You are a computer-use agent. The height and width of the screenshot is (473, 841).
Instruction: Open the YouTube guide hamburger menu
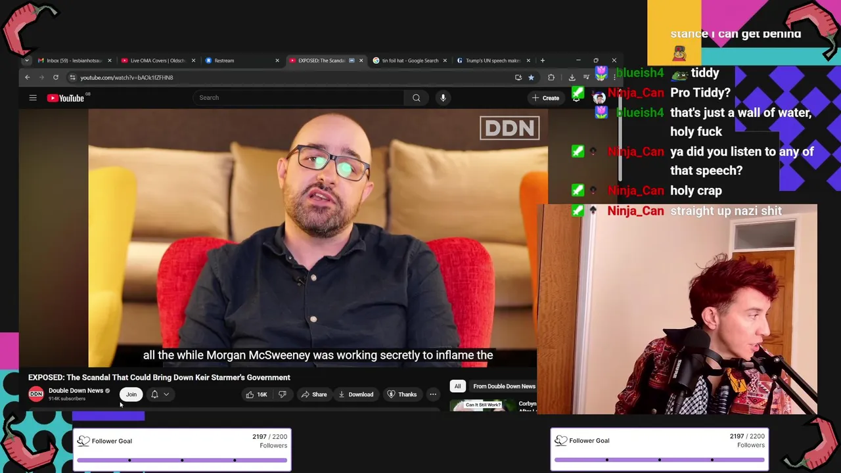click(x=33, y=98)
